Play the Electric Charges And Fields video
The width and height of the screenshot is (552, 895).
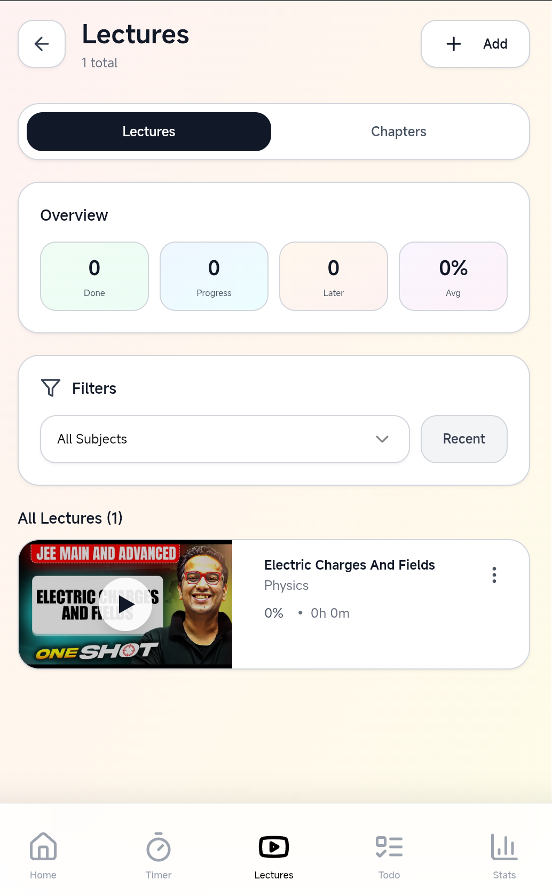(x=126, y=604)
